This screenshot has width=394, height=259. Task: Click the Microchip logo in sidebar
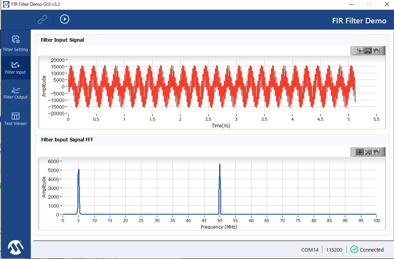point(16,247)
